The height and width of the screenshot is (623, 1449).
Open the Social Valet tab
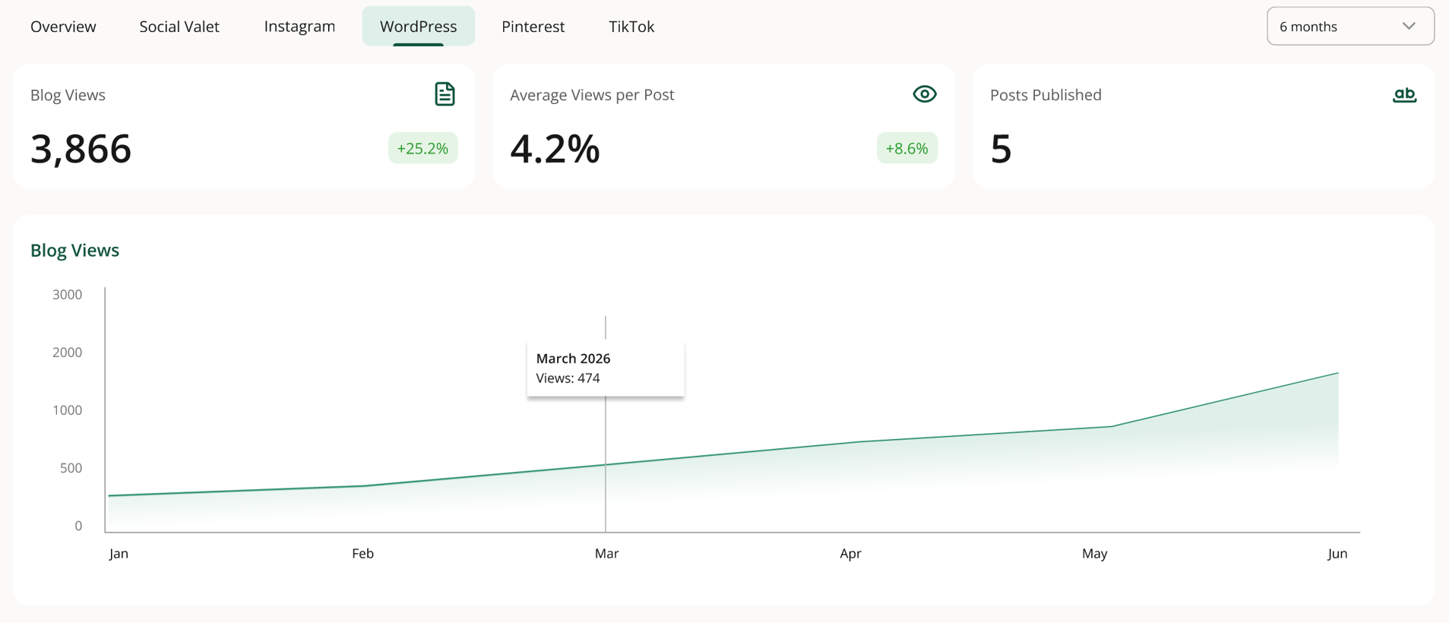click(x=179, y=27)
